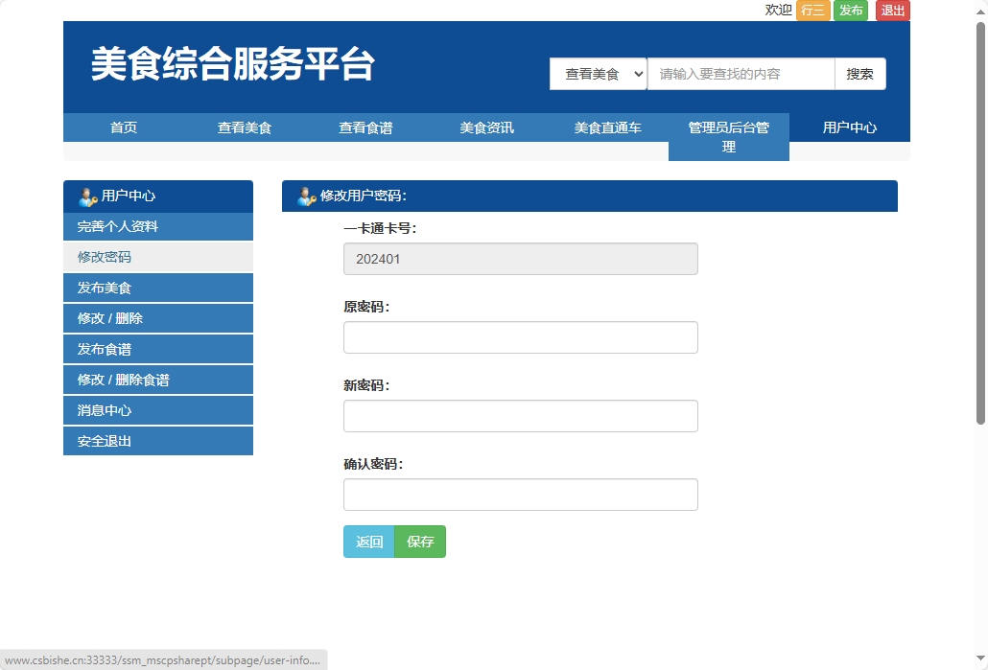Screen dimensions: 988x670
Task: Click the green 发布 badge at top right
Action: pyautogui.click(x=850, y=10)
